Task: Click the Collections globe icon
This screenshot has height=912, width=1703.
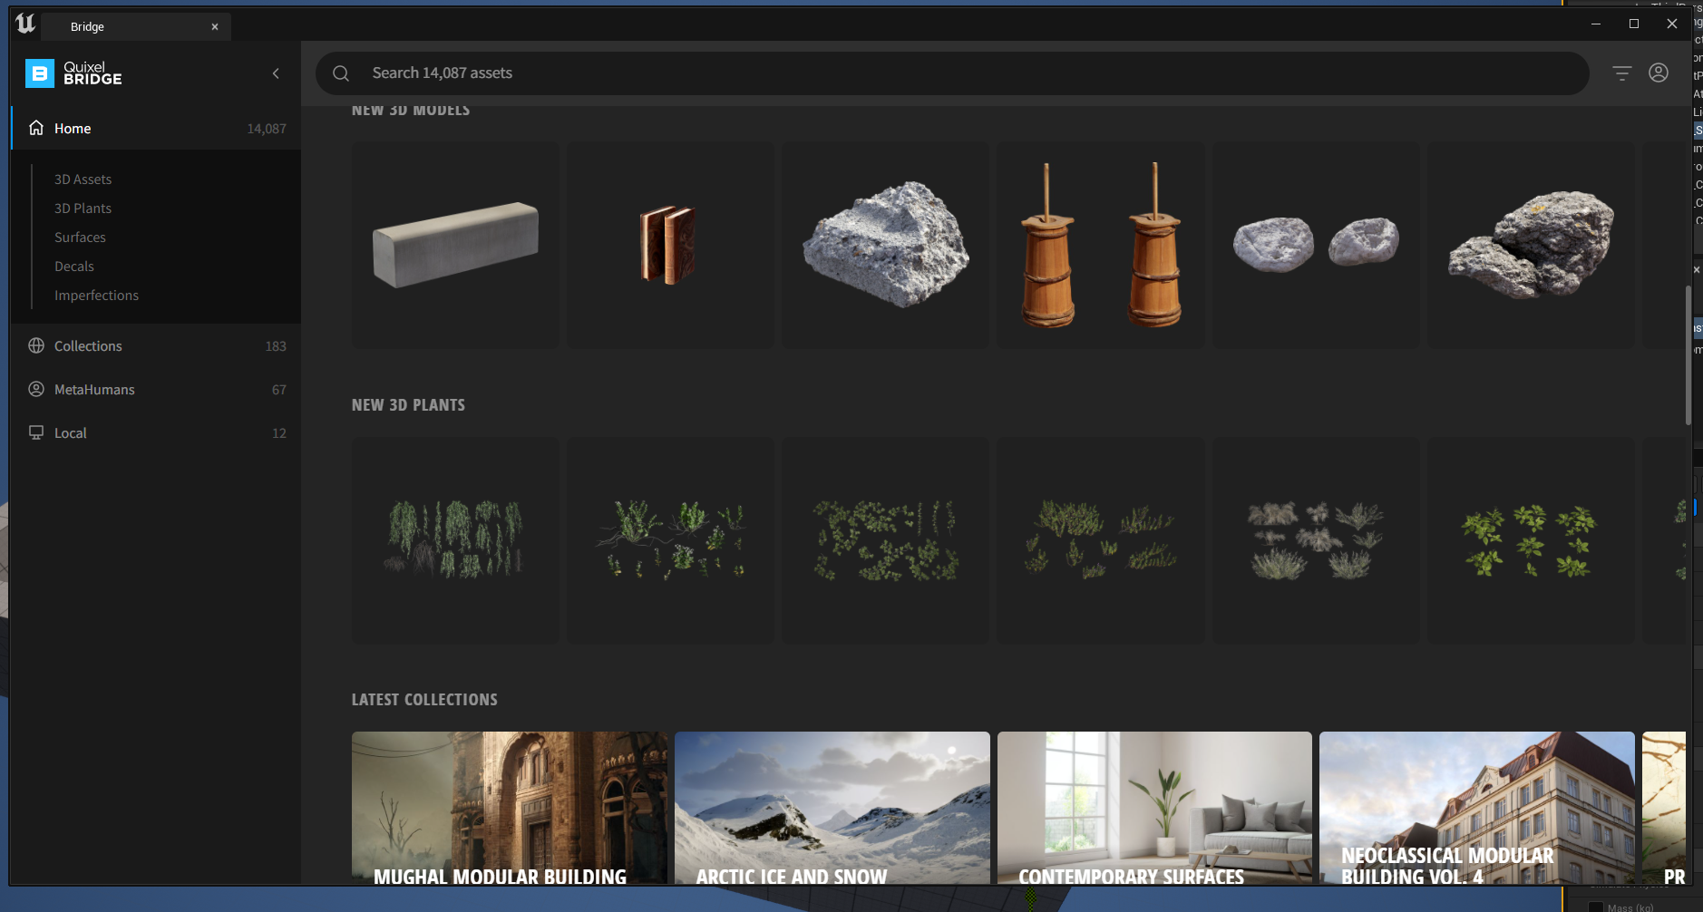Action: [x=36, y=345]
